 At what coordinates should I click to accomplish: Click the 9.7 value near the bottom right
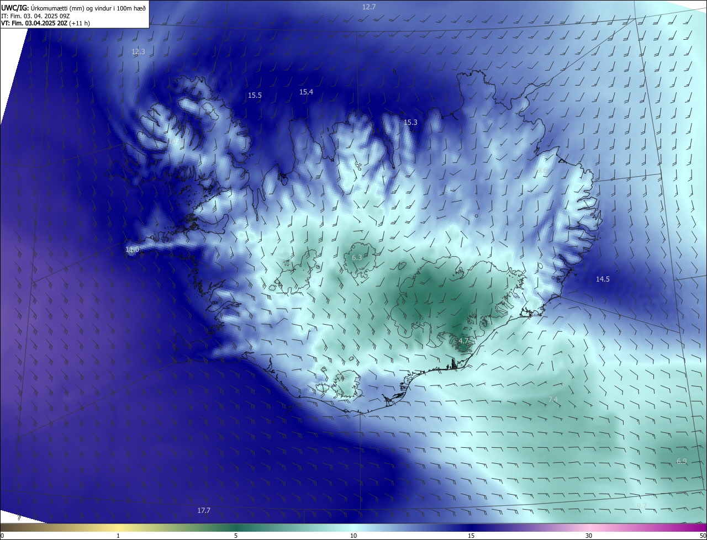(641, 506)
